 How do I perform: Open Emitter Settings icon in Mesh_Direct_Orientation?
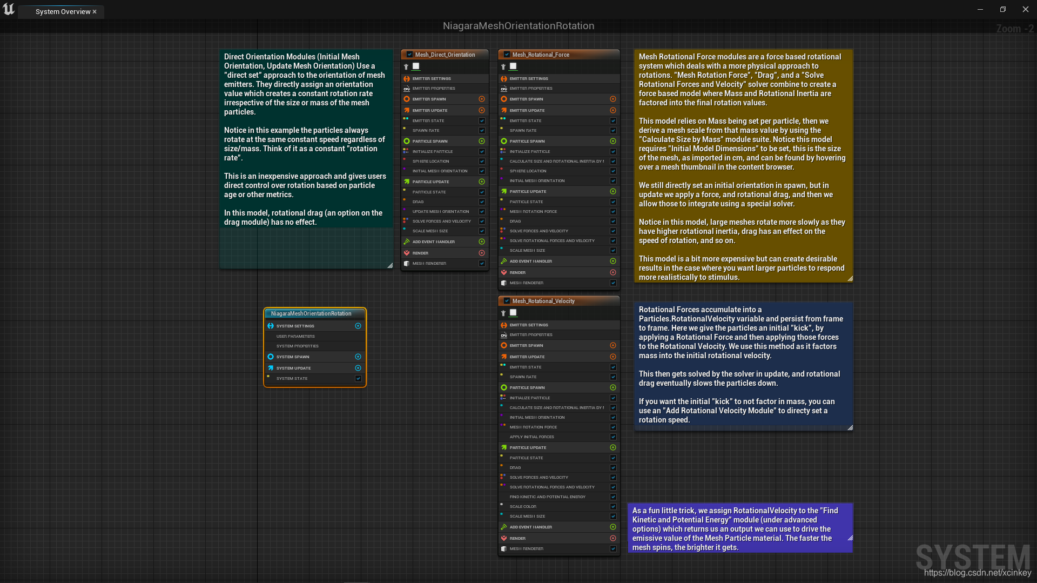[x=407, y=79]
